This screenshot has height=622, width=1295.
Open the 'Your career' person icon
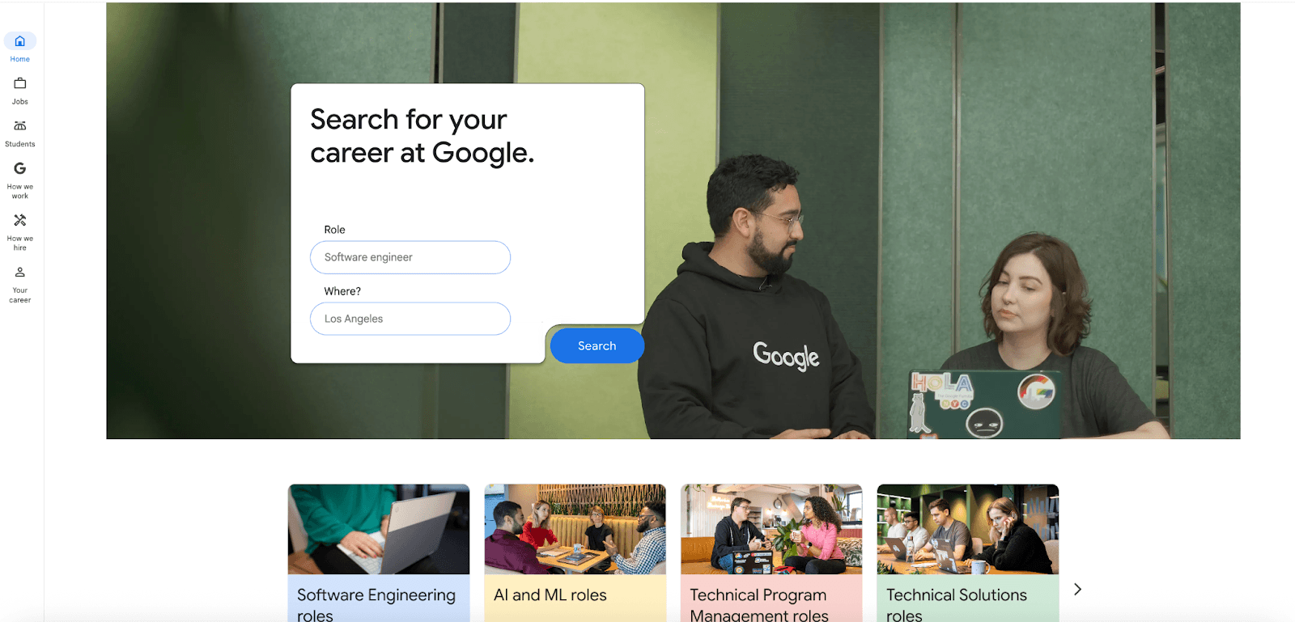[20, 272]
